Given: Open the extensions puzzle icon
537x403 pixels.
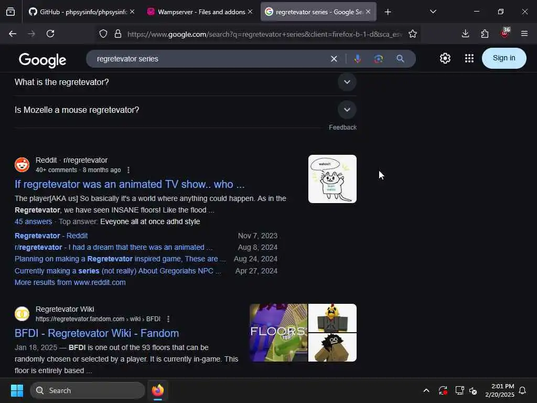Looking at the screenshot, I should 485,34.
